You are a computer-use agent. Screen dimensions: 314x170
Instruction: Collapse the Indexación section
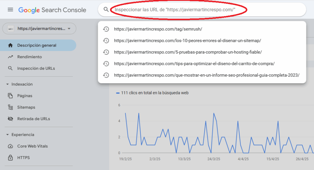coord(19,84)
